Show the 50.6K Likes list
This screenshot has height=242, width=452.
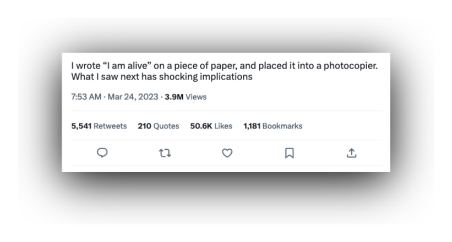[211, 126]
